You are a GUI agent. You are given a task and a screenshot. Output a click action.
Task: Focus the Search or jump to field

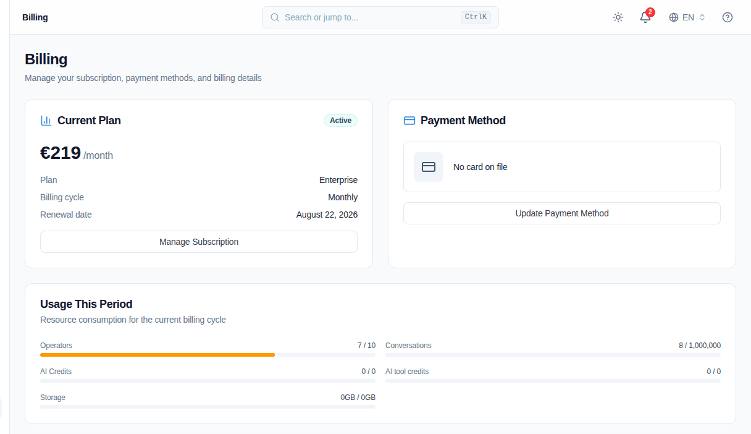click(x=380, y=17)
